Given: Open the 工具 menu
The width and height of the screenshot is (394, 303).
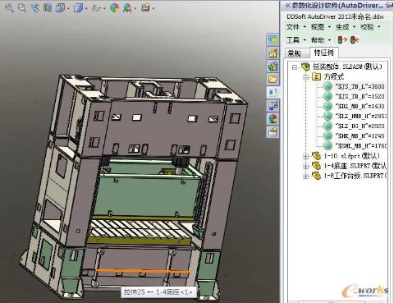Looking at the screenshot, I should point(295,40).
